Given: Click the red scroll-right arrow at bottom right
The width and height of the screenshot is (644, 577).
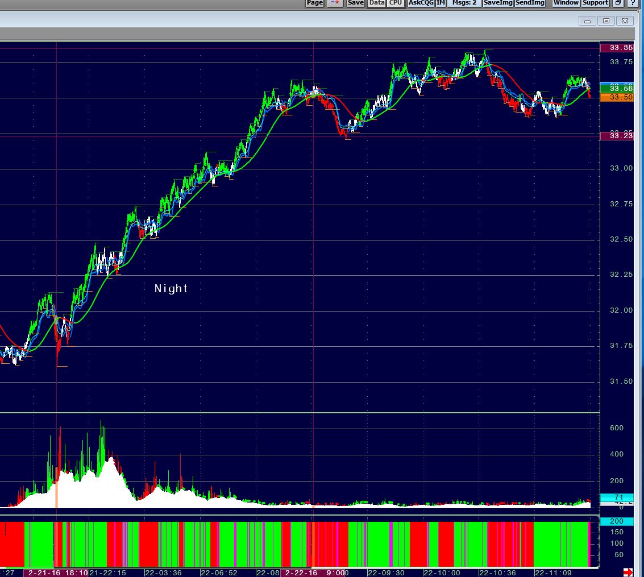Looking at the screenshot, I should 628,572.
